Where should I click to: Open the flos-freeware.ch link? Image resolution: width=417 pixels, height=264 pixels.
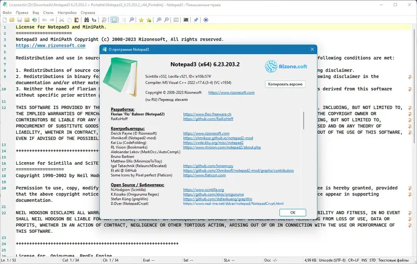point(207,114)
